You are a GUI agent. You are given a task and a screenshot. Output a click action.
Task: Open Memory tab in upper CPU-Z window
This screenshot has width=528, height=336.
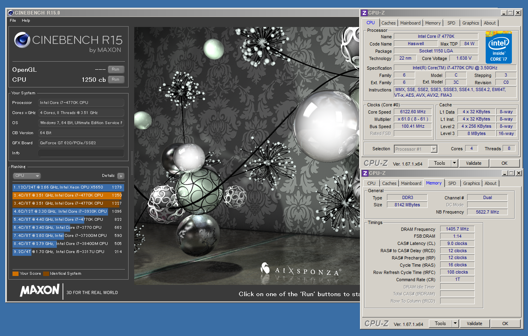point(433,23)
